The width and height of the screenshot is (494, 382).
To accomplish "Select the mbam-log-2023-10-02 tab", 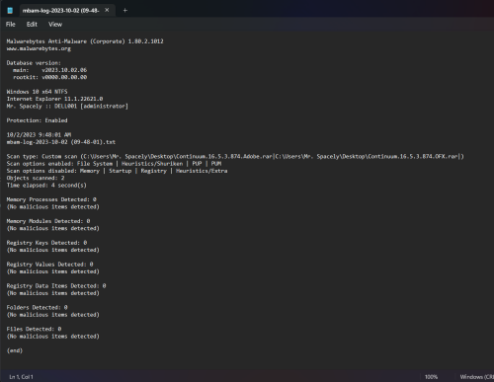I will pos(60,11).
